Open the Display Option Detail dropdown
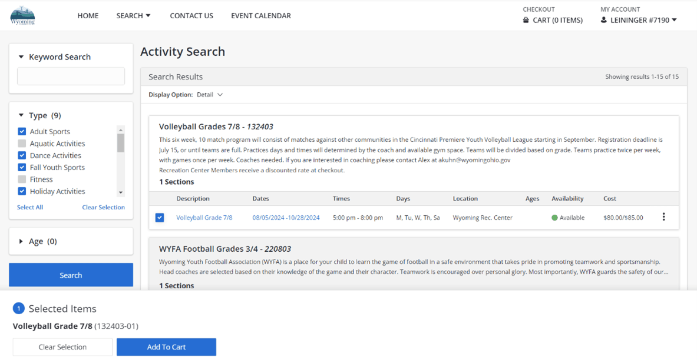This screenshot has height=360, width=697. (210, 95)
